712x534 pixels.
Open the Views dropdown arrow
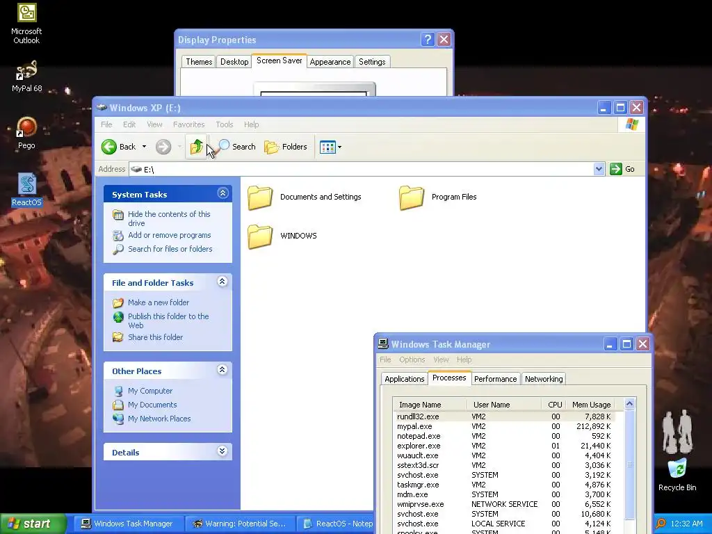[x=339, y=147]
